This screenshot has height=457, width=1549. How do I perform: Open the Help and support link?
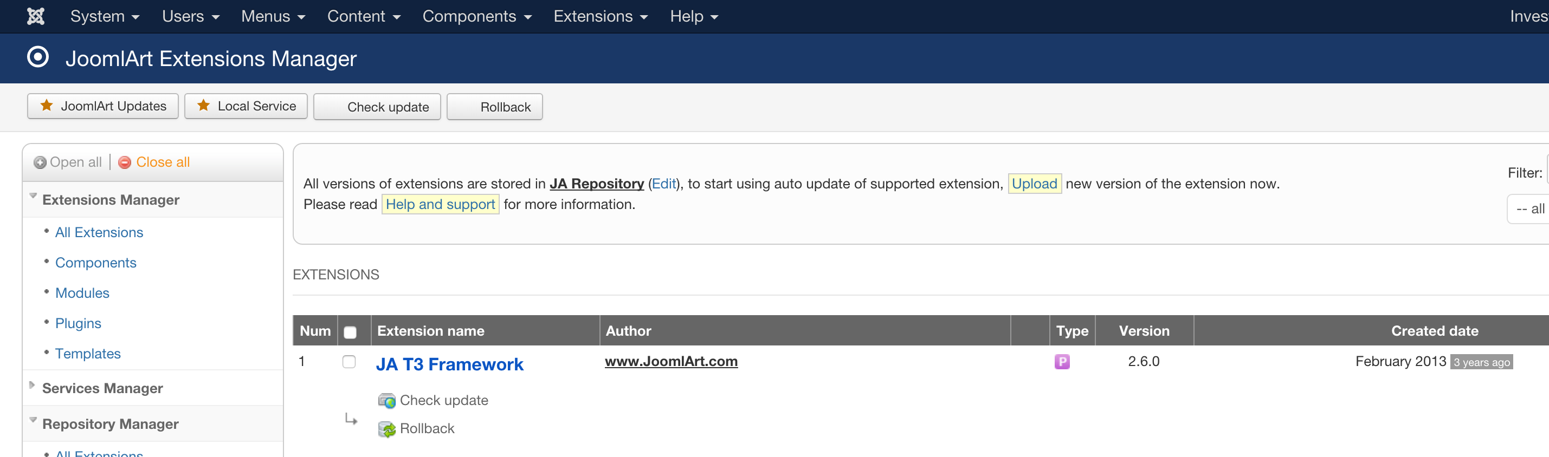(x=440, y=204)
